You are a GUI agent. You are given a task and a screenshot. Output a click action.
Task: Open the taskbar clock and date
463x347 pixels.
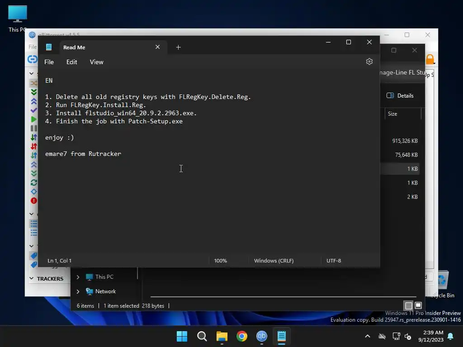(431, 336)
